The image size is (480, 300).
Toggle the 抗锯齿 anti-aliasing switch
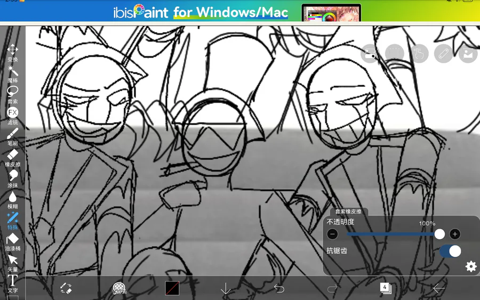(x=450, y=251)
